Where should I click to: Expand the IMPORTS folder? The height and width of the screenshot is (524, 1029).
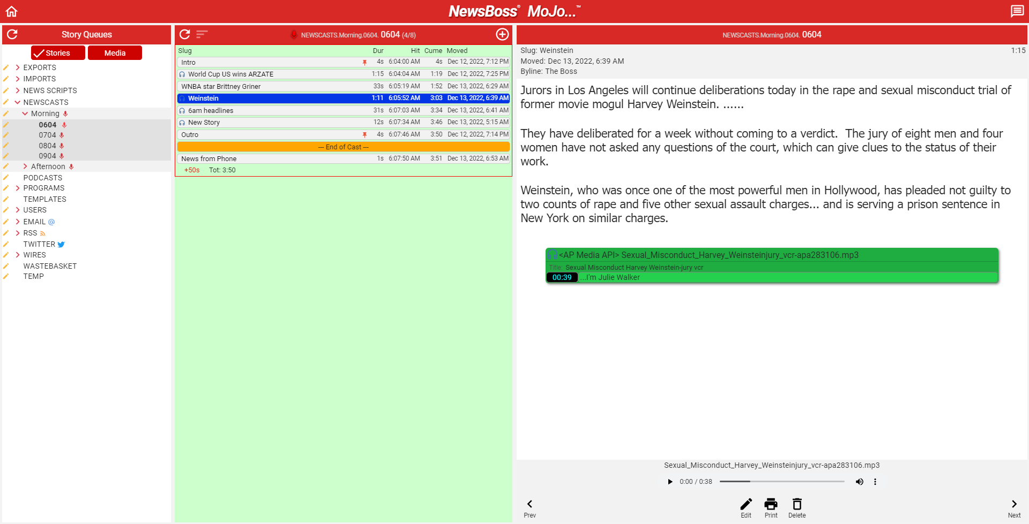[x=18, y=79]
